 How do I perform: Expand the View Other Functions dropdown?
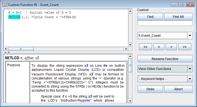tap(190, 69)
